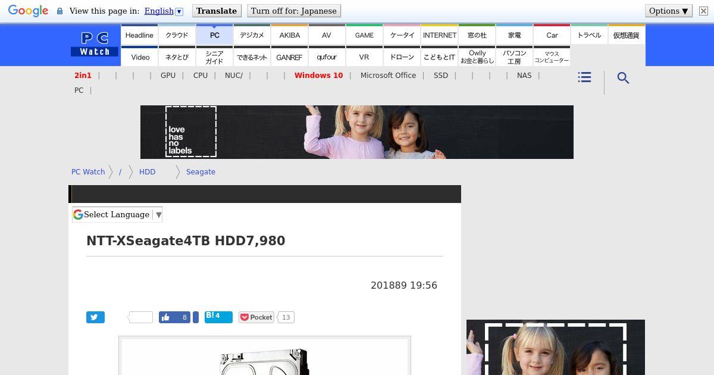Click the hard drive product image
The width and height of the screenshot is (714, 375).
pyautogui.click(x=265, y=356)
